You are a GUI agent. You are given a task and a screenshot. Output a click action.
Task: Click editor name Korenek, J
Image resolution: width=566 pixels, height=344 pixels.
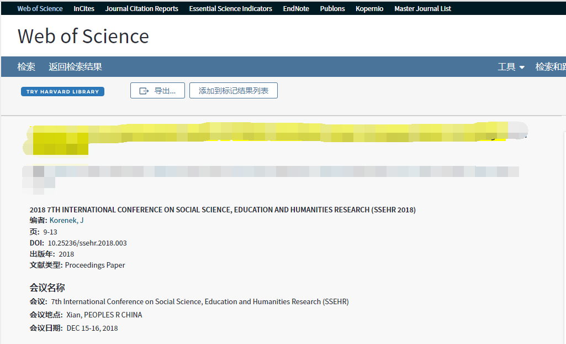tap(66, 221)
